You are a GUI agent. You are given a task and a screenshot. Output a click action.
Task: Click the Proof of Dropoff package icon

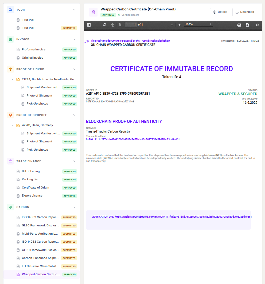pos(10,115)
